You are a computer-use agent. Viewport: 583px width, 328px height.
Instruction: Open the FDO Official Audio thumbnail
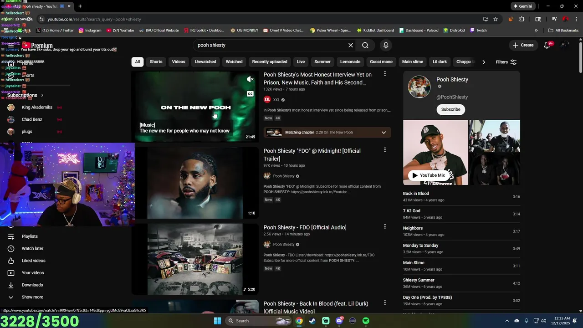[195, 259]
